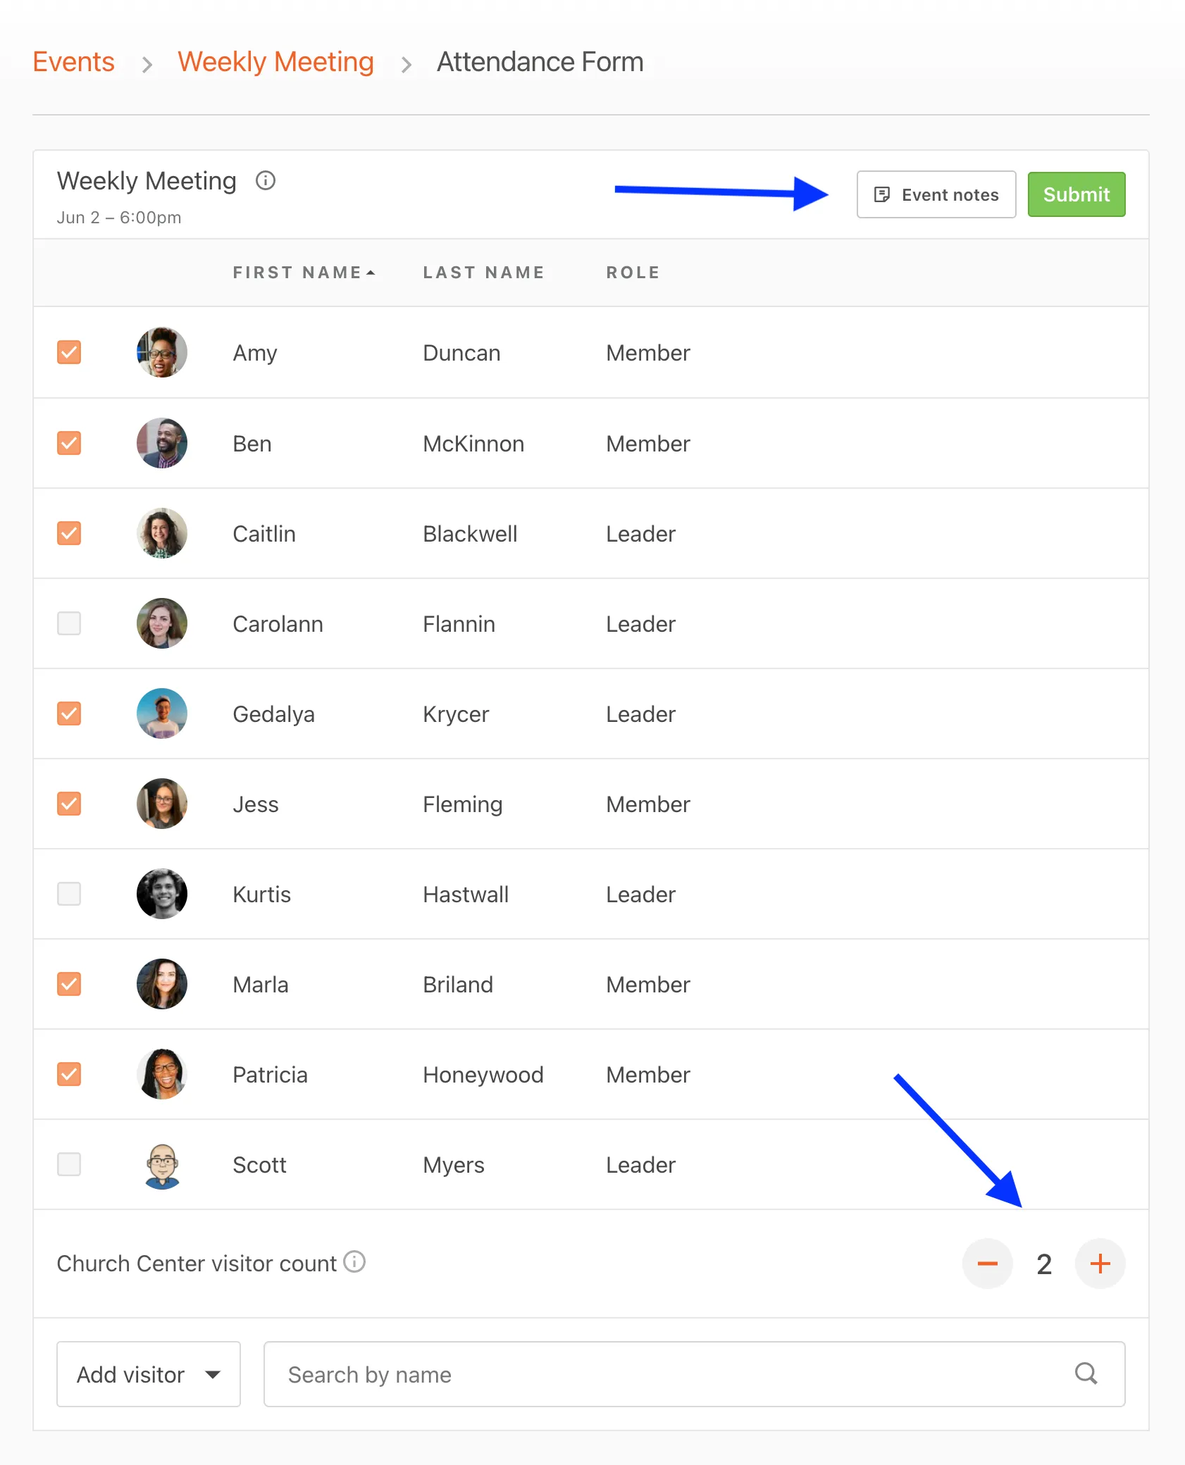Click the plus icon to increase visitor count
Image resolution: width=1185 pixels, height=1465 pixels.
point(1100,1264)
